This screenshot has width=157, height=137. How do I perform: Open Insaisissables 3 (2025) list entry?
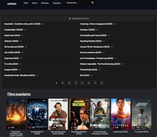(14, 30)
